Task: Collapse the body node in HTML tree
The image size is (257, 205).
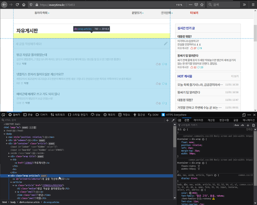Action: 5,134
